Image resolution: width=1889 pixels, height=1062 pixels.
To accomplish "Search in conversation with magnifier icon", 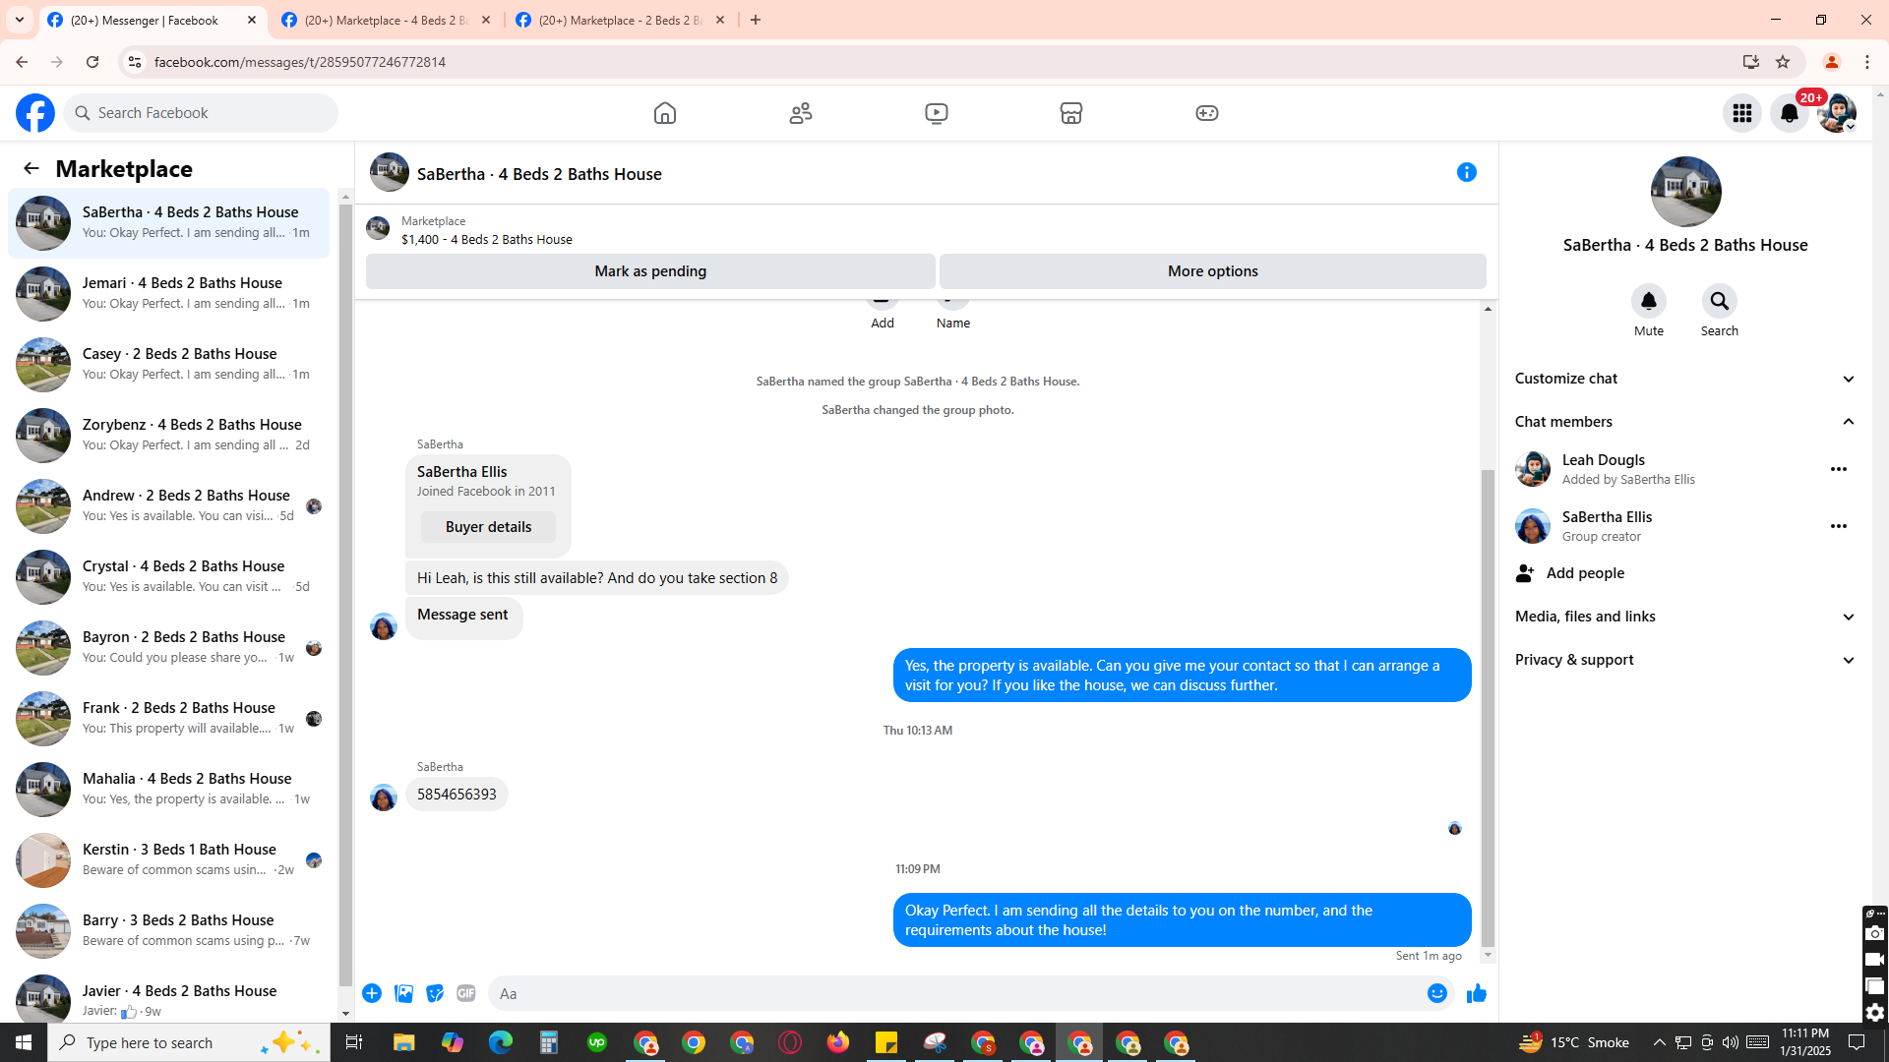I will coord(1720,301).
